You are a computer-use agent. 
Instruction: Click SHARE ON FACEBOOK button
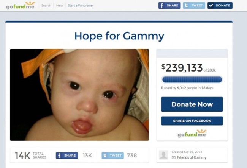click(192, 121)
